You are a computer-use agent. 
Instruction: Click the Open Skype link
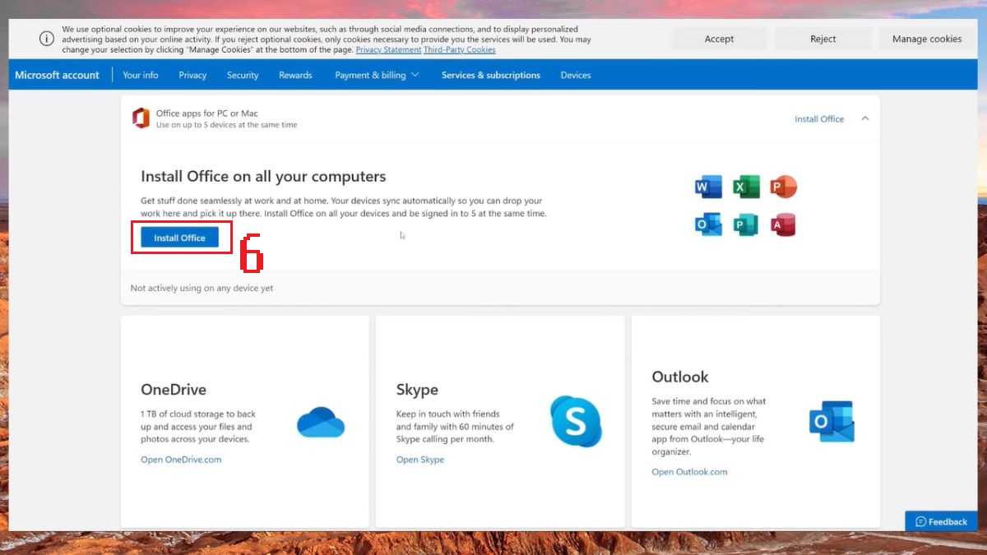(420, 460)
